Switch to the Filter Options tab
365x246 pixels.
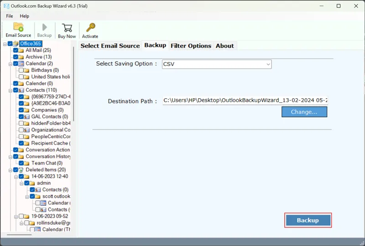click(190, 46)
